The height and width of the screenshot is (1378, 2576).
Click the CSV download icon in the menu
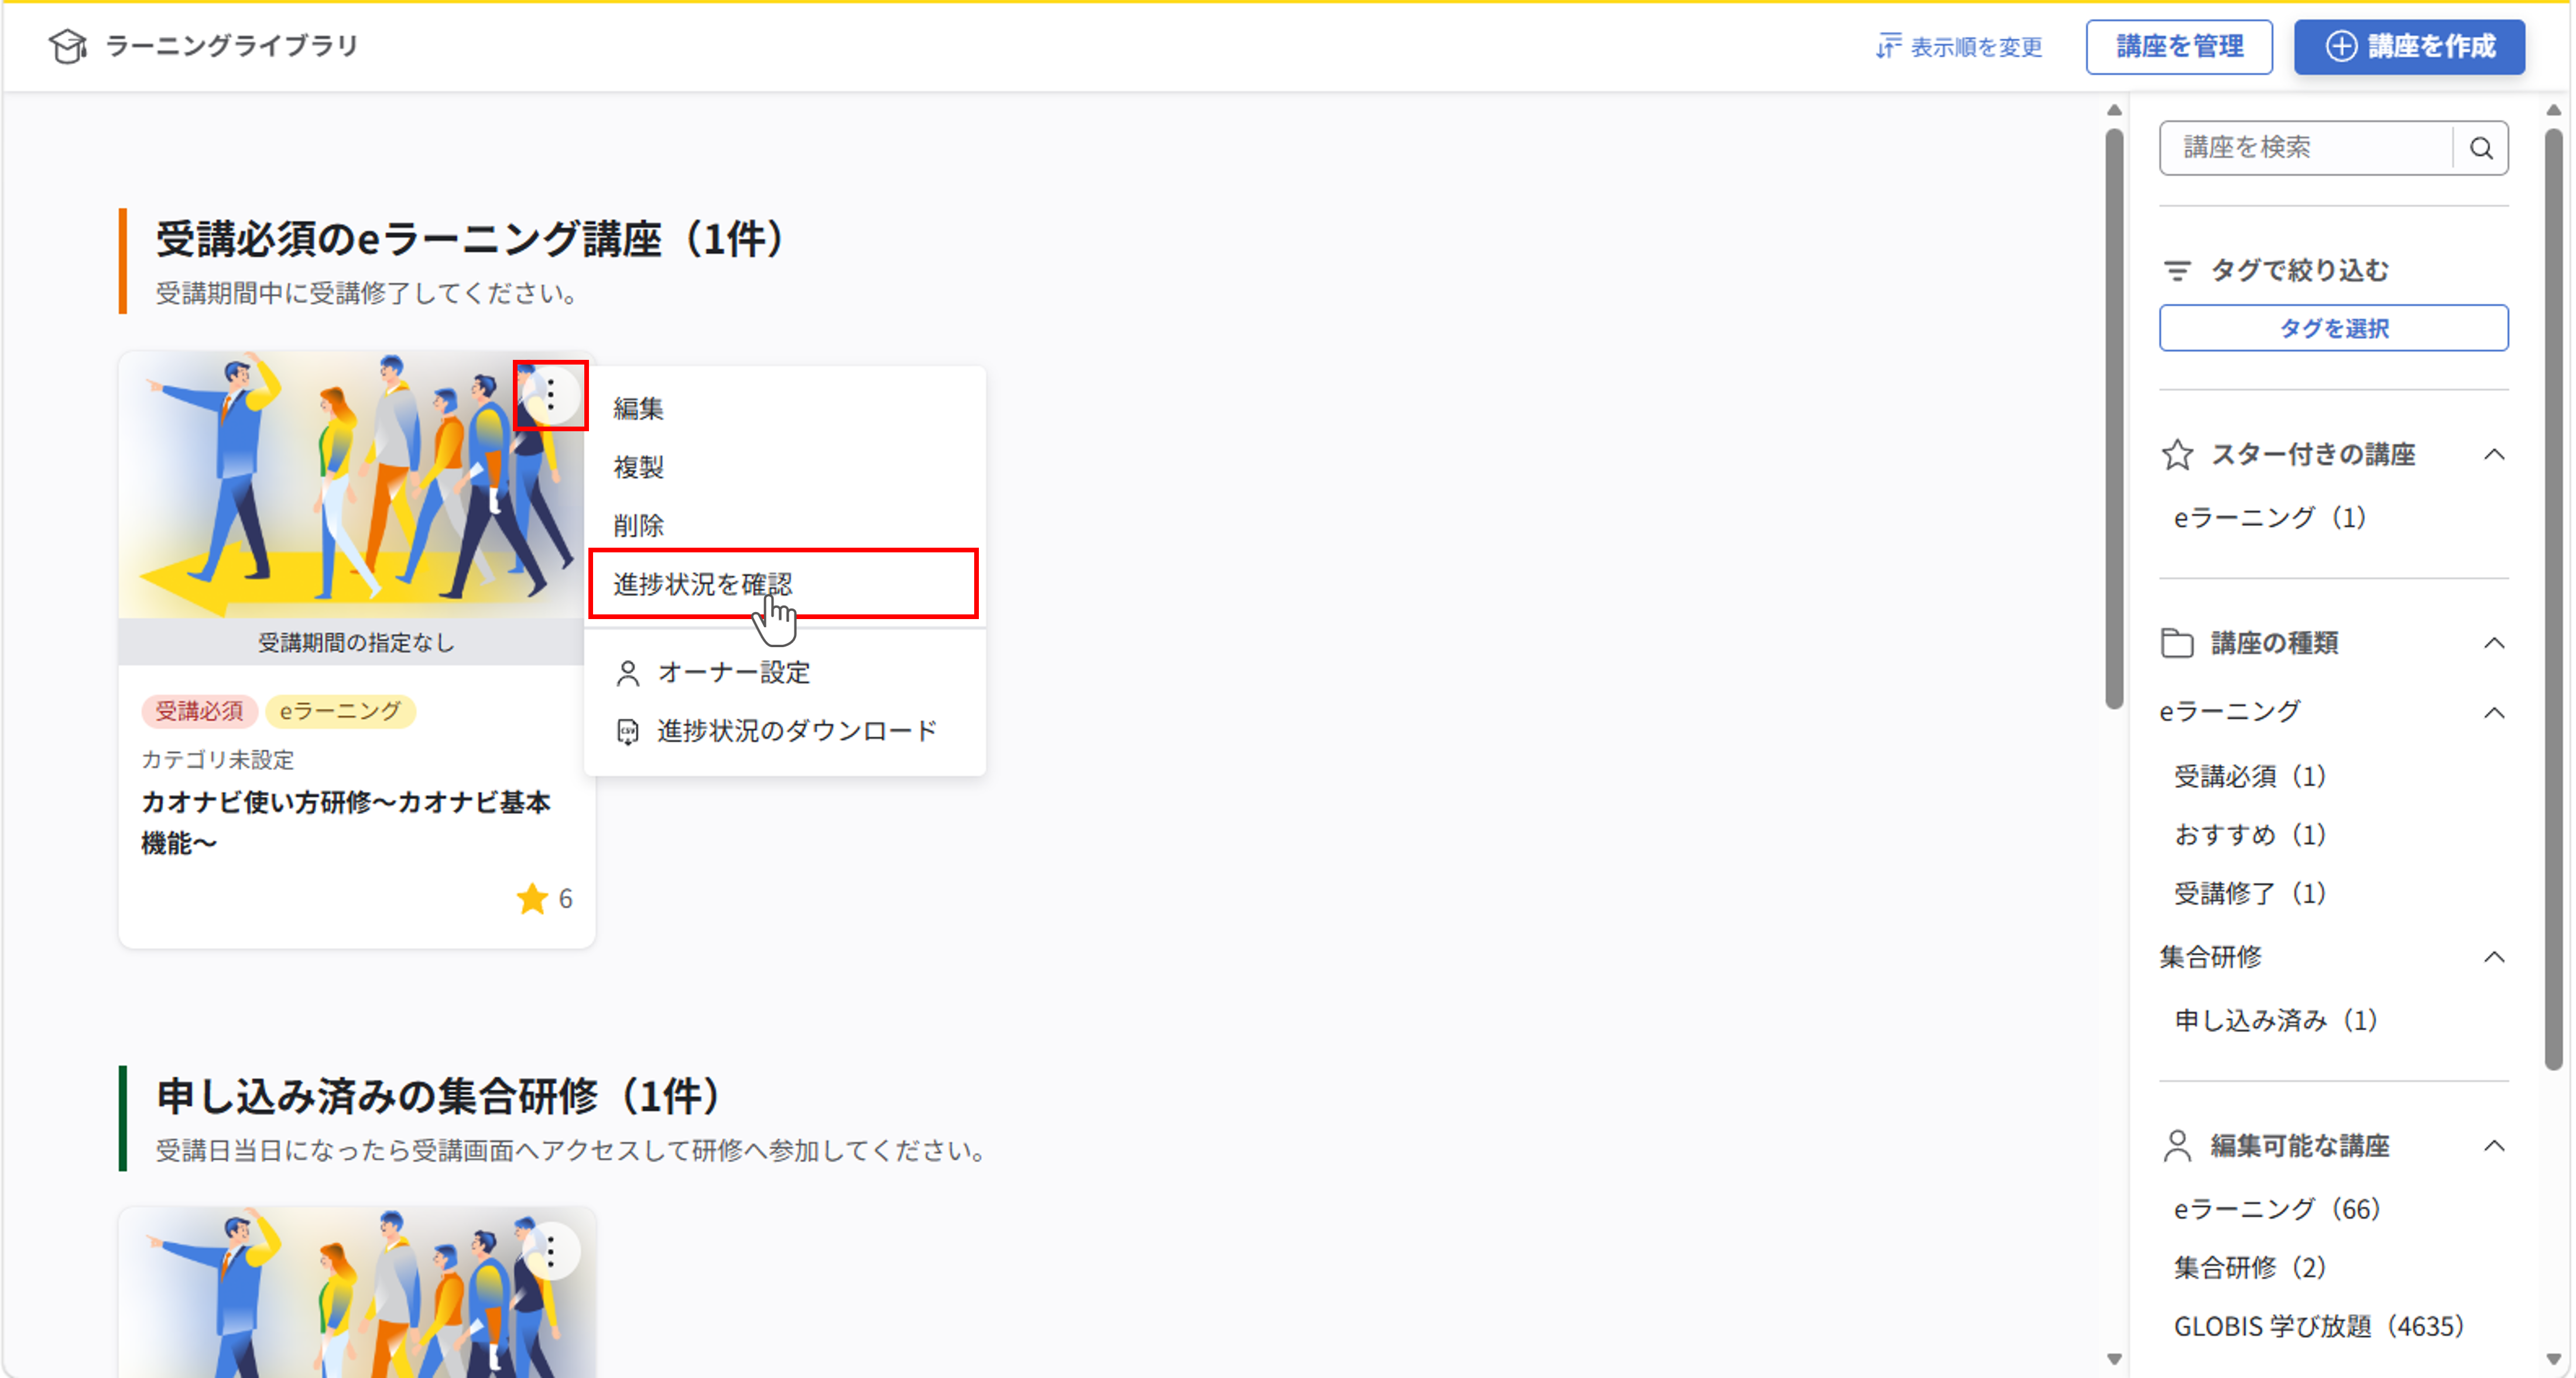coord(628,731)
